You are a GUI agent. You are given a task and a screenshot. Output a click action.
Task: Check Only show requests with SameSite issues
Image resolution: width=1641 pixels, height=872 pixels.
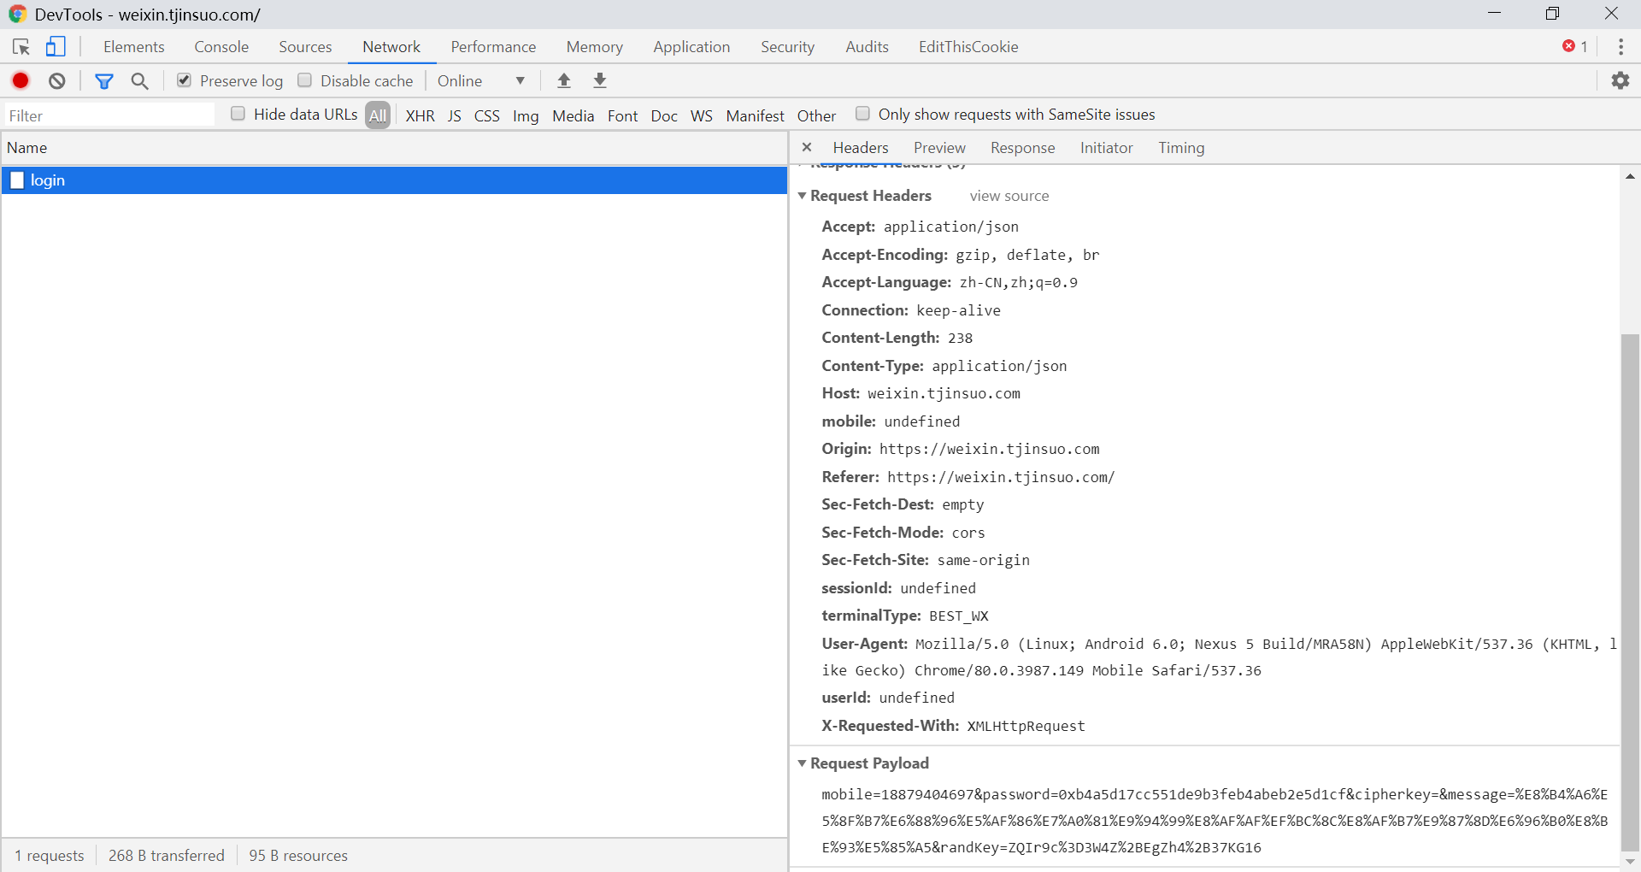863,114
